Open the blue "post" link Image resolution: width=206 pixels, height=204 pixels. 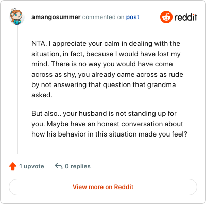click(x=132, y=17)
